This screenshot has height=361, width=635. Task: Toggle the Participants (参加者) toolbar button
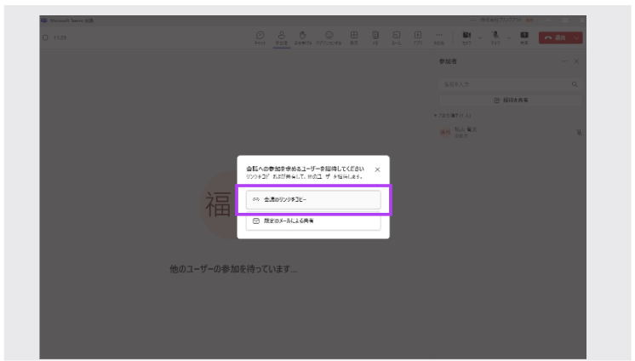click(282, 37)
